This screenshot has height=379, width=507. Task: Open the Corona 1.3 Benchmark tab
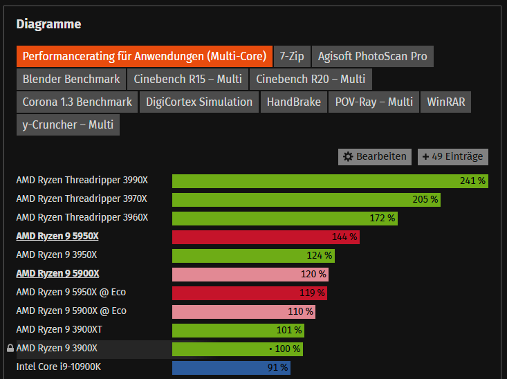tap(77, 102)
